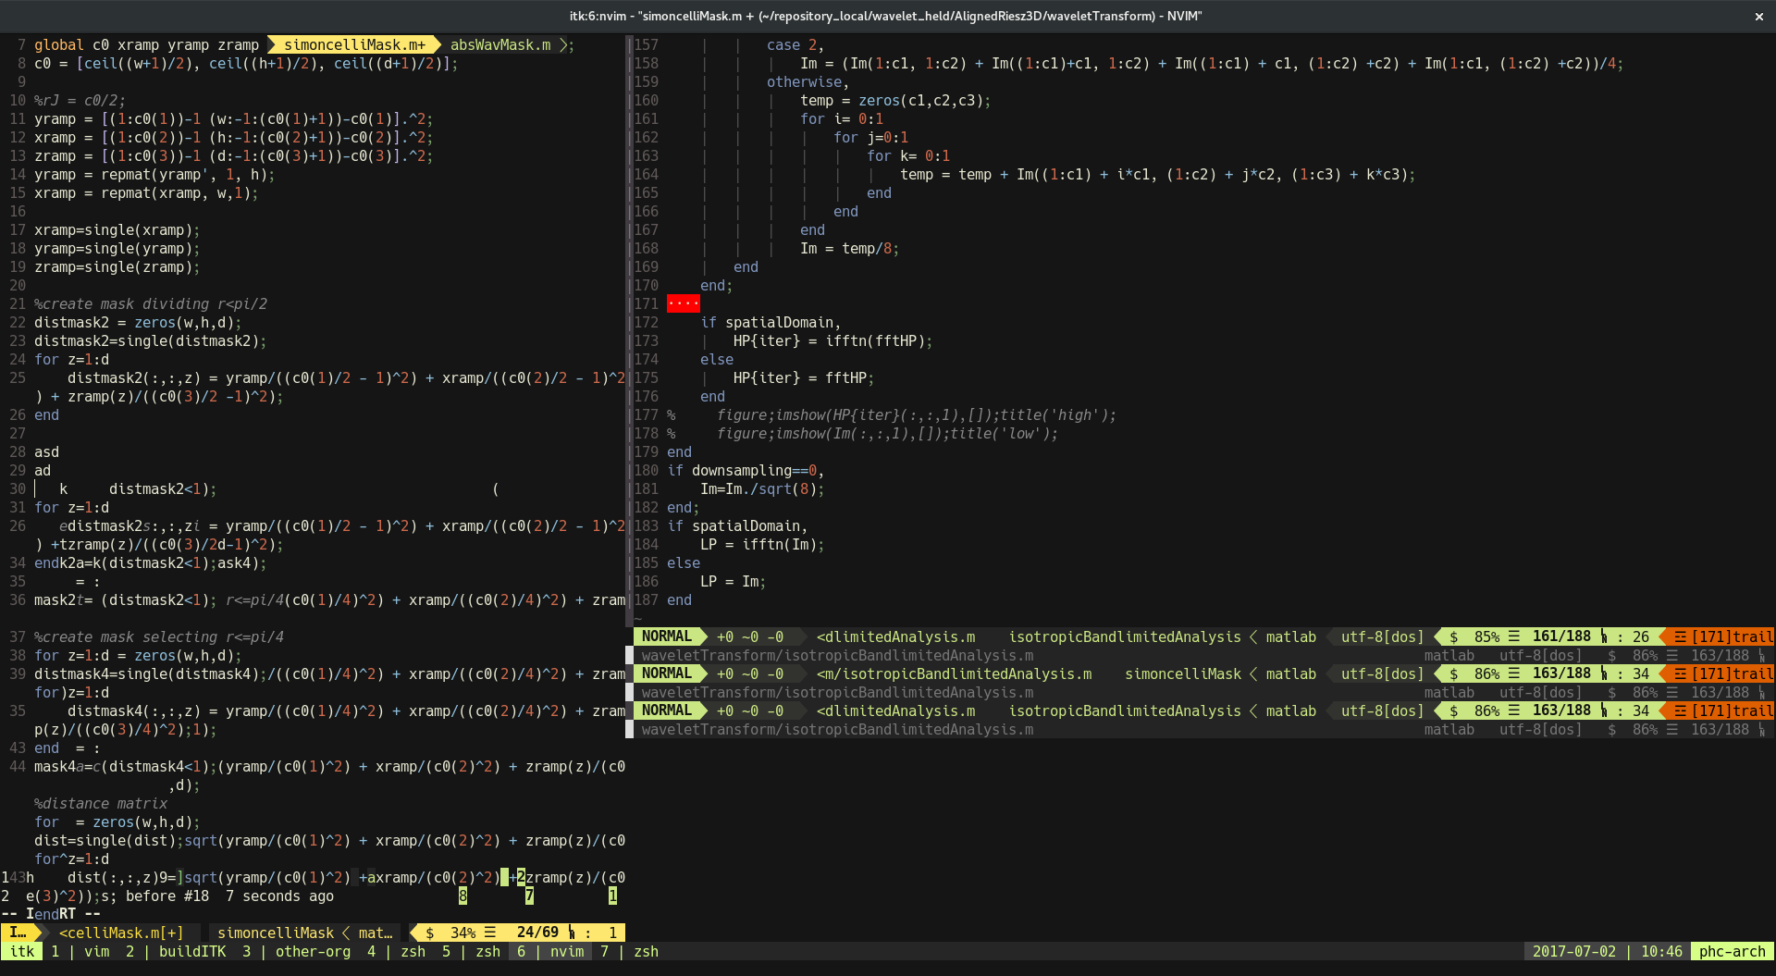Click the 34% indicator in left statusline
The width and height of the screenshot is (1776, 976).
(x=462, y=933)
